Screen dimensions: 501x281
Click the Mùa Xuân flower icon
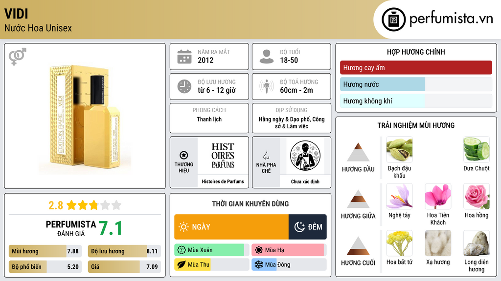[x=182, y=250]
